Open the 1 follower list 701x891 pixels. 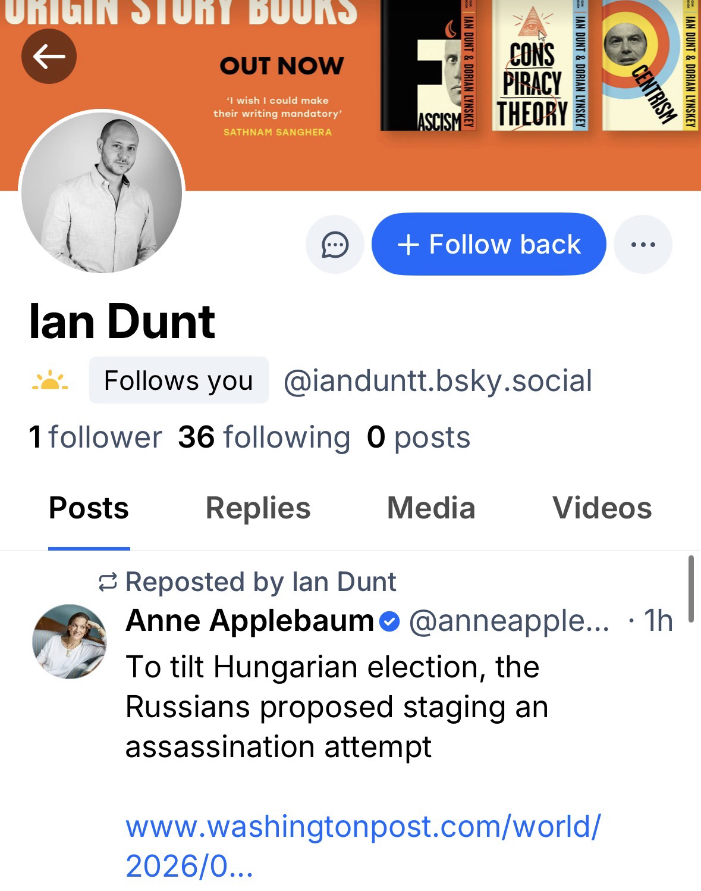pos(95,437)
